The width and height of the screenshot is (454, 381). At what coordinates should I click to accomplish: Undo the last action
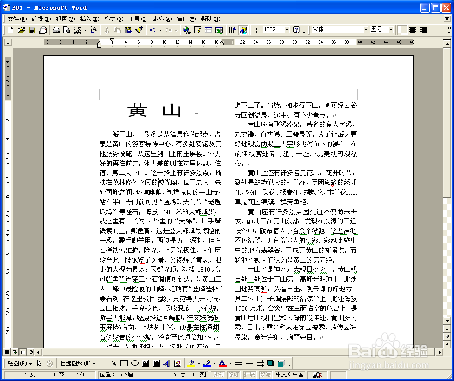pos(153,30)
